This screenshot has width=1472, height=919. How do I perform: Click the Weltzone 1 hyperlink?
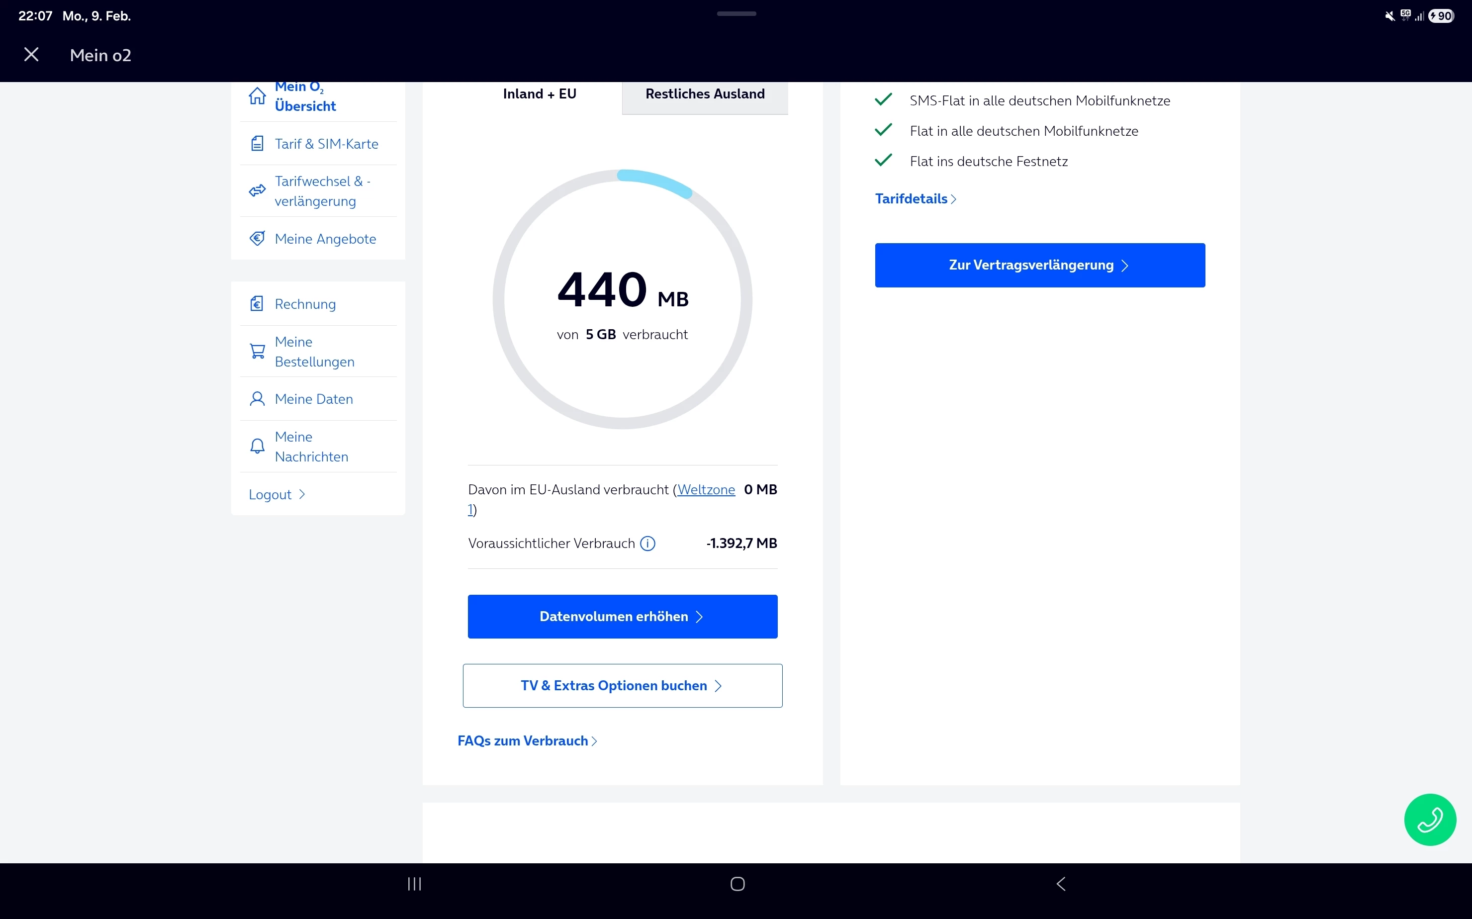706,490
